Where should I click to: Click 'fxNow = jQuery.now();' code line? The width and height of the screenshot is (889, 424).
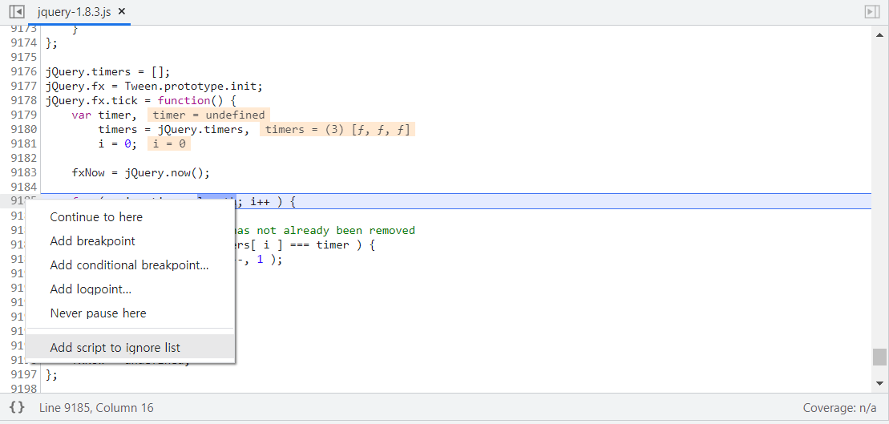(140, 173)
